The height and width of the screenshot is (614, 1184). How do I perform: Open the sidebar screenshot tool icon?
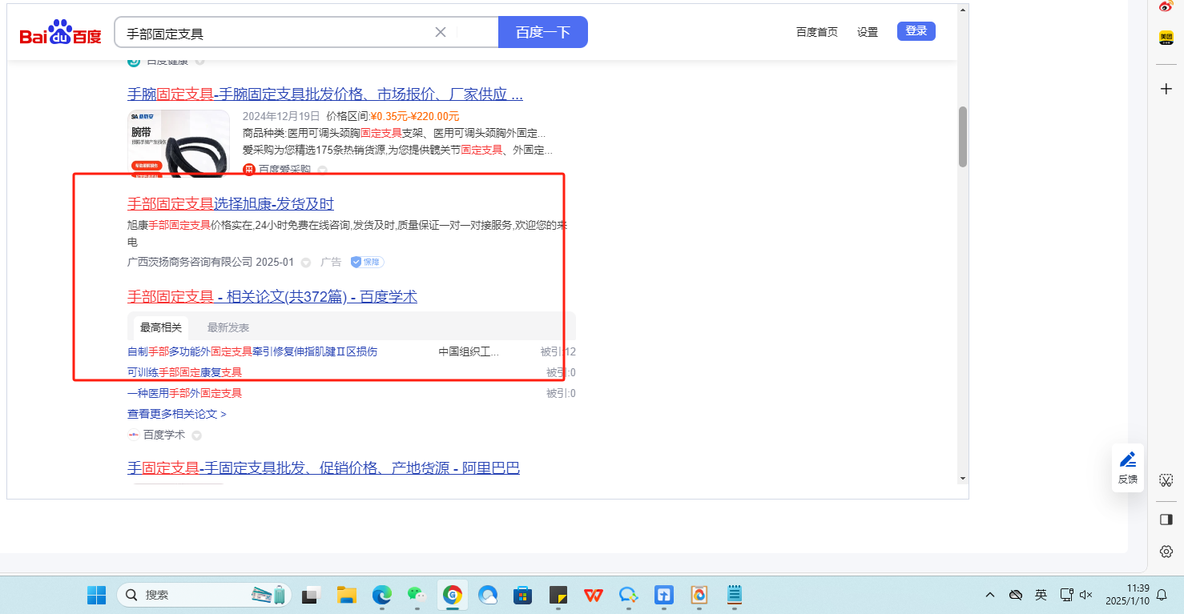tap(1166, 480)
